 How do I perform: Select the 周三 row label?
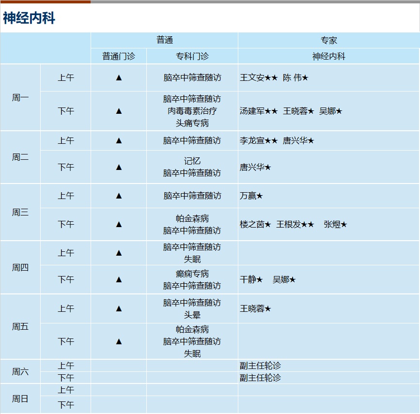pyautogui.click(x=20, y=212)
